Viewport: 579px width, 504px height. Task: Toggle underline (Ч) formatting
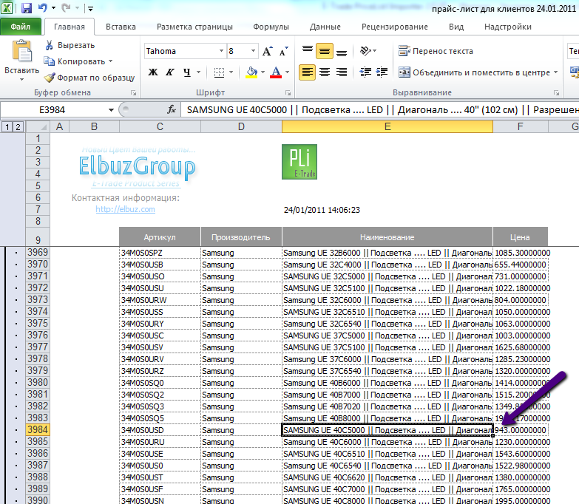[187, 72]
